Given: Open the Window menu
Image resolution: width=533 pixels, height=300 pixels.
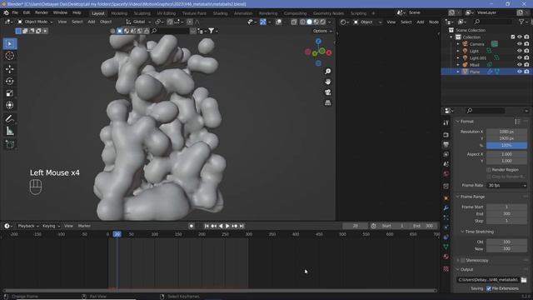Looking at the screenshot, I should pyautogui.click(x=60, y=13).
